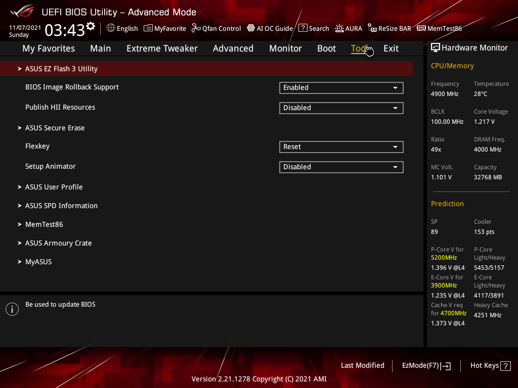Click the 32768 MB capacity value

coord(488,177)
